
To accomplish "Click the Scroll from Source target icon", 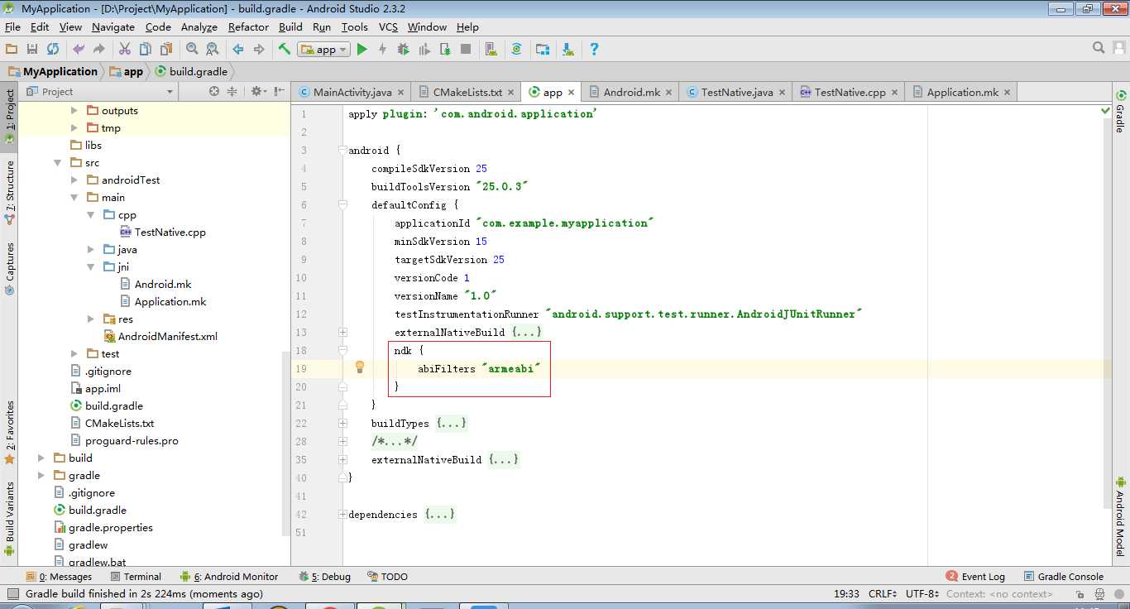I will pyautogui.click(x=214, y=92).
